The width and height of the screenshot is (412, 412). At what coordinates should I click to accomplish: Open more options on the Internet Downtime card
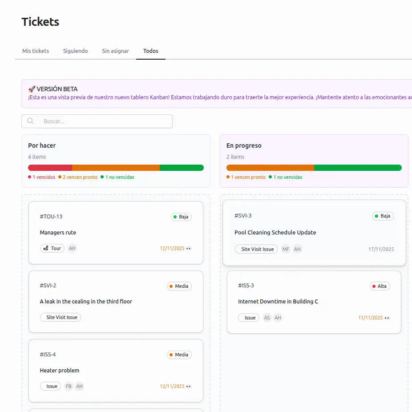[x=388, y=318]
